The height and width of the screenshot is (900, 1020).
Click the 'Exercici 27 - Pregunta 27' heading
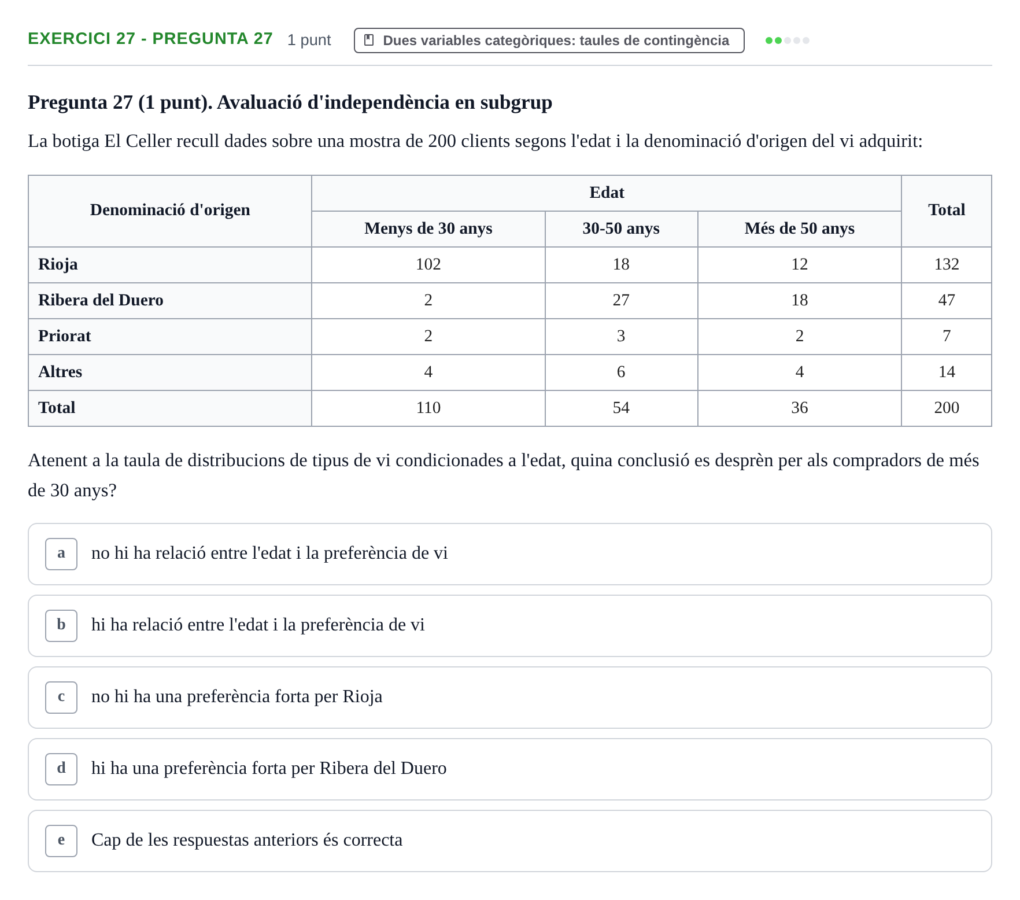(x=150, y=38)
